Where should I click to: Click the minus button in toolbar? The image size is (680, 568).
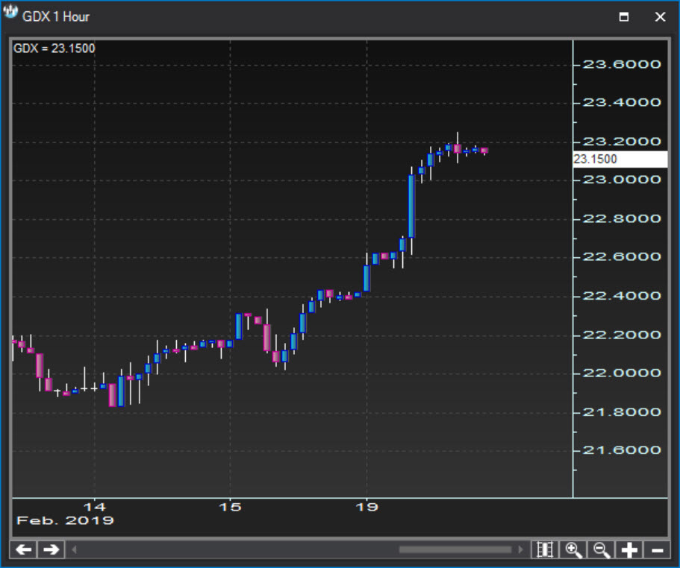click(x=658, y=550)
